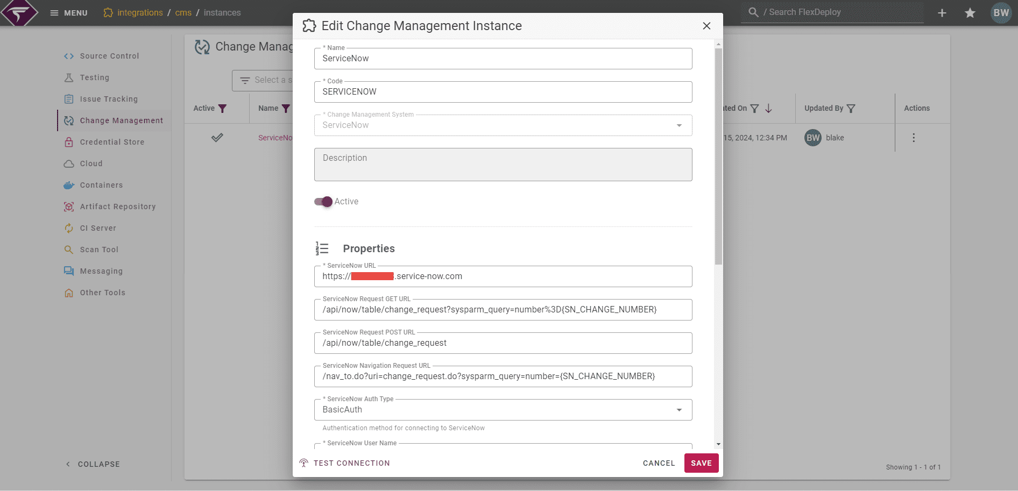
Task: Click the Artifact Repository icon
Action: tap(69, 207)
